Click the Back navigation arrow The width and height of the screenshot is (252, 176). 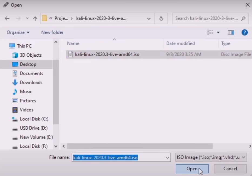pyautogui.click(x=7, y=18)
